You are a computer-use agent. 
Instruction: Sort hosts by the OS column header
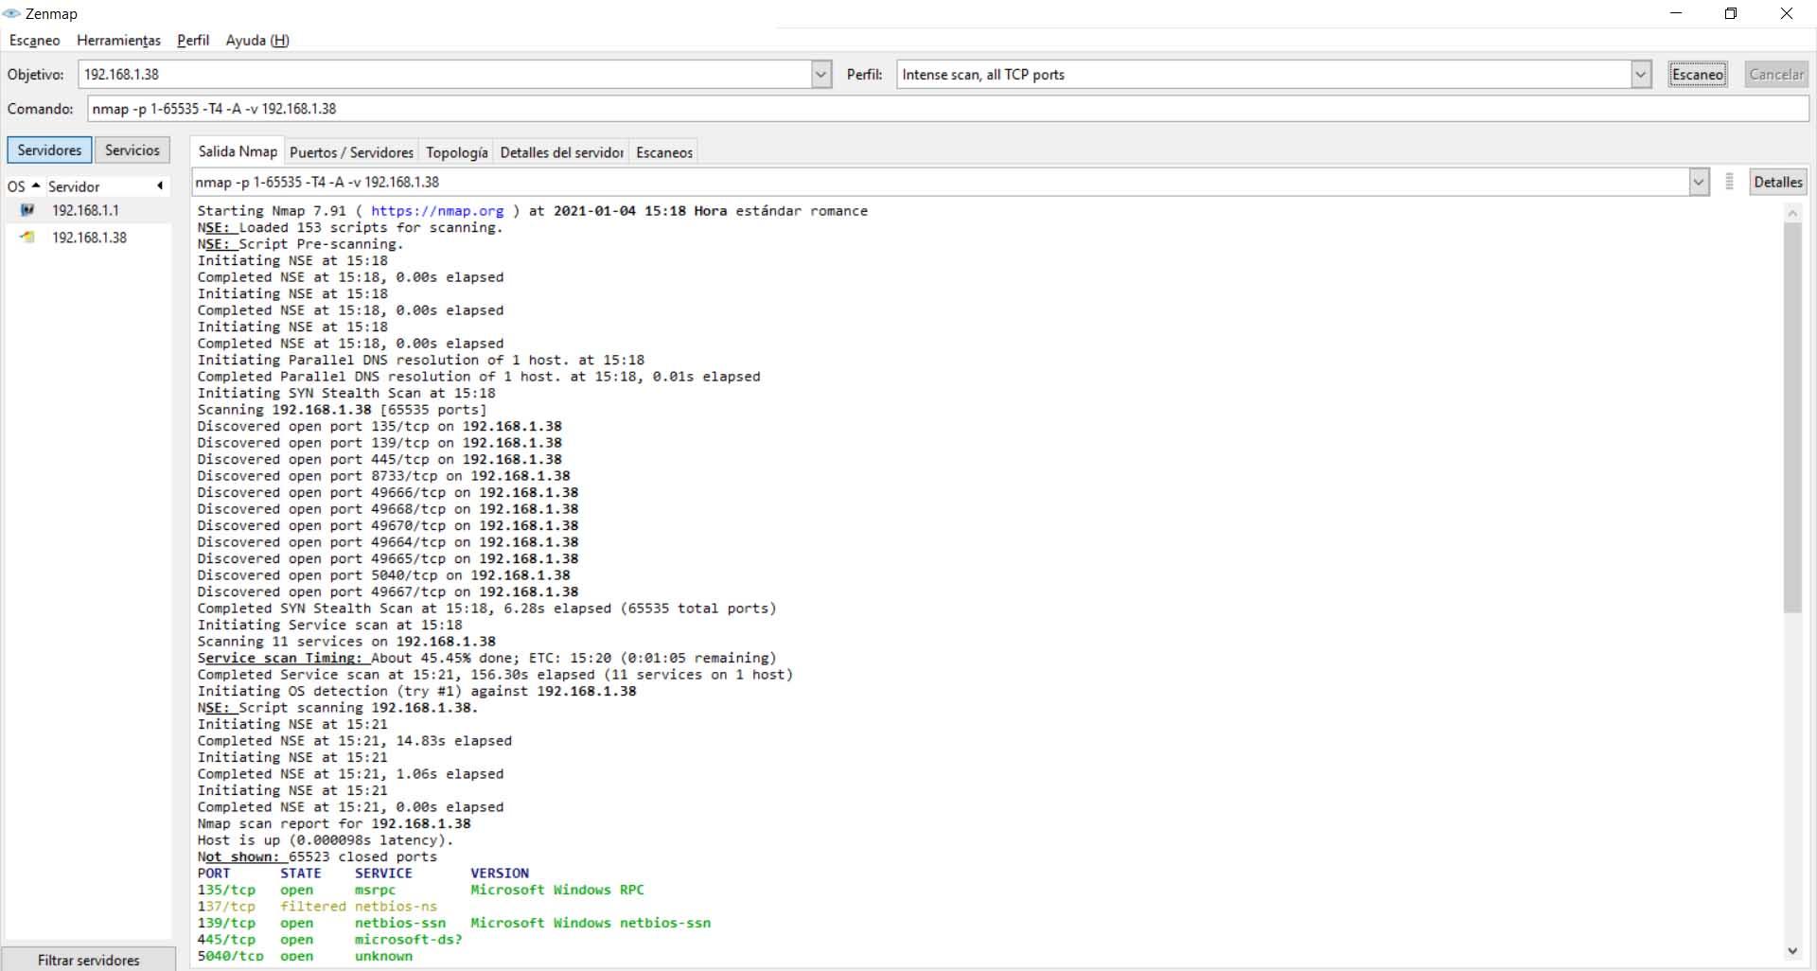[x=24, y=186]
